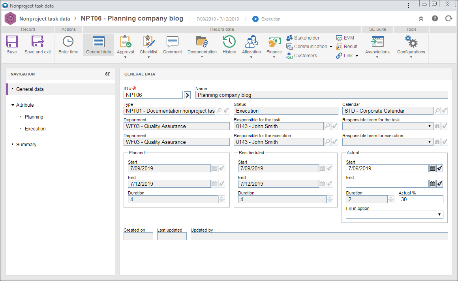Screen dimensions: 458x281
Task: Open window options three-dot menu
Action: tap(408, 6)
